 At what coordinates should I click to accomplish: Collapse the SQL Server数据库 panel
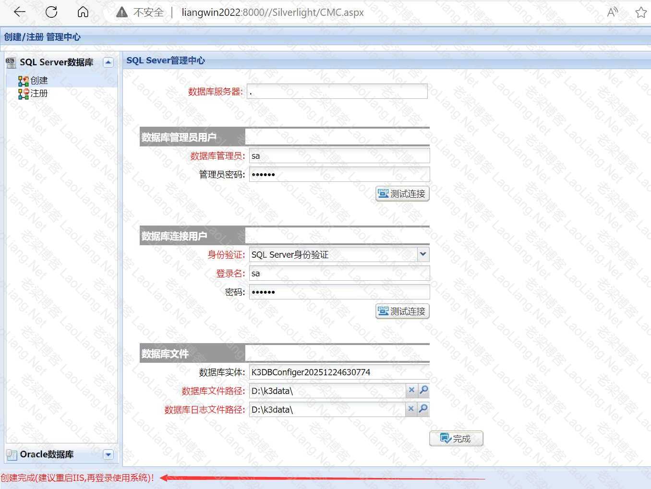point(108,62)
